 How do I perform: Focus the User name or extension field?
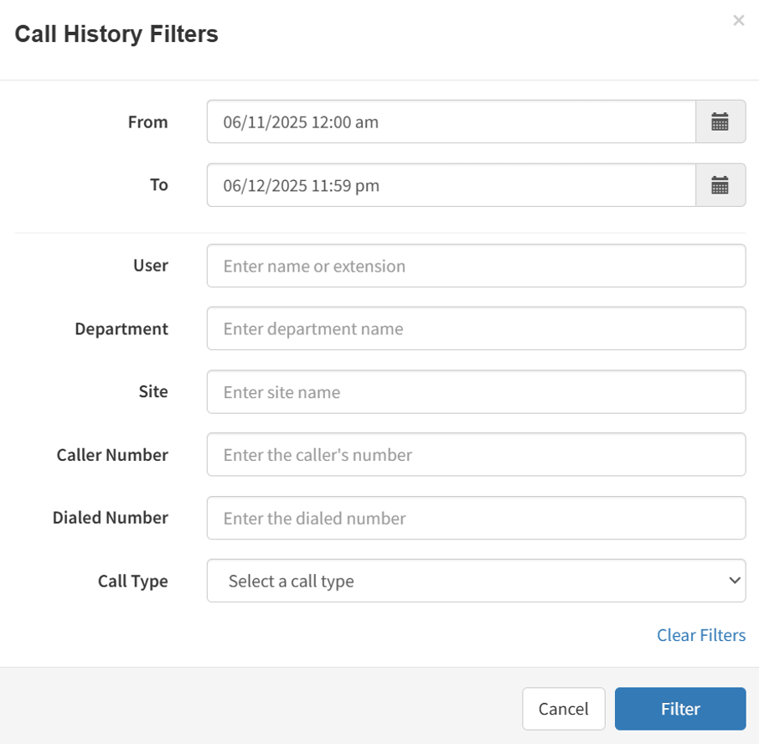click(476, 266)
